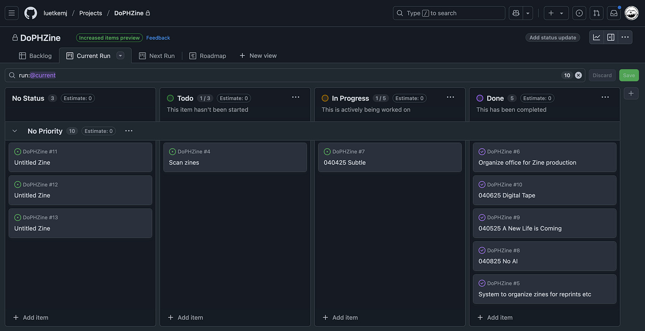The image size is (645, 331).
Task: Open the hamburger navigation menu
Action: (x=12, y=13)
